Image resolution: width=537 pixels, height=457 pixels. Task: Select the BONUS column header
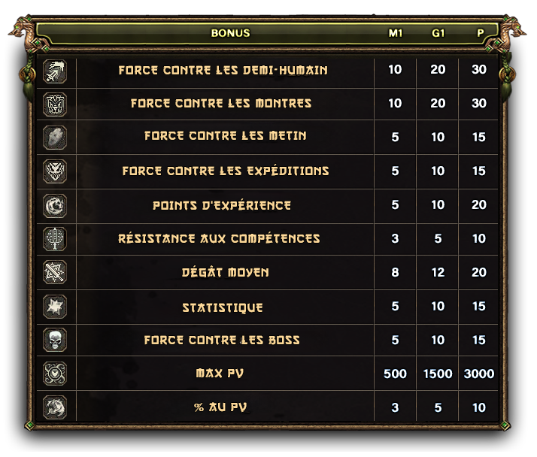[x=230, y=33]
